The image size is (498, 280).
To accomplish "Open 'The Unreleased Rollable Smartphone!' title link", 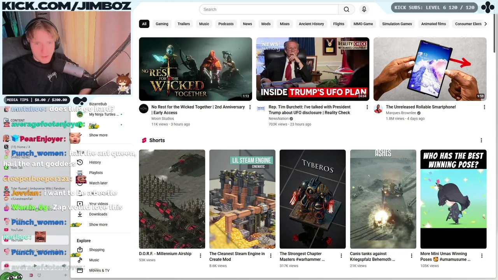I will [421, 107].
